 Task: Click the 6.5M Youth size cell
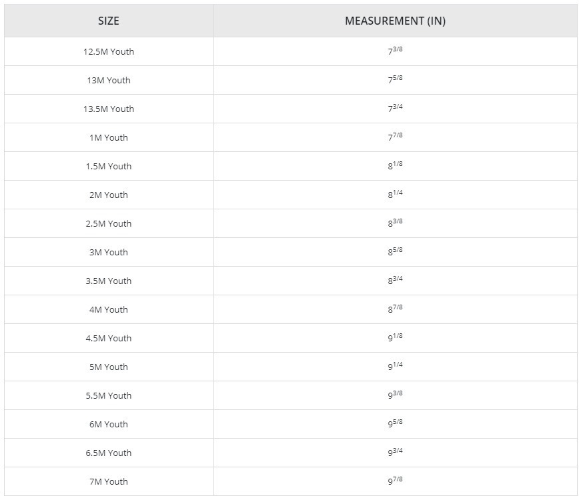point(109,453)
